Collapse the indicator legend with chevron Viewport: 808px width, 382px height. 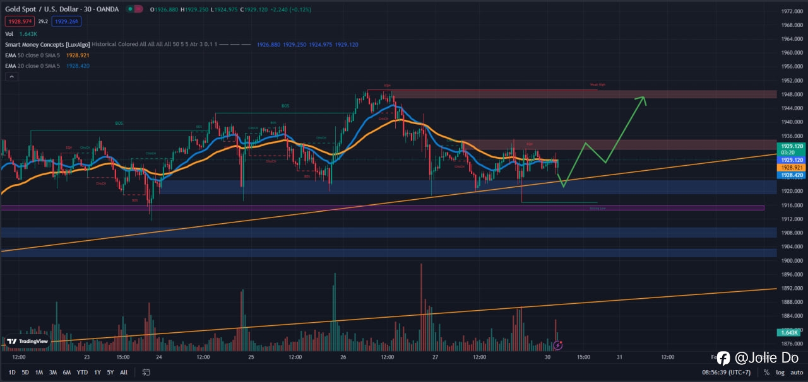11,76
